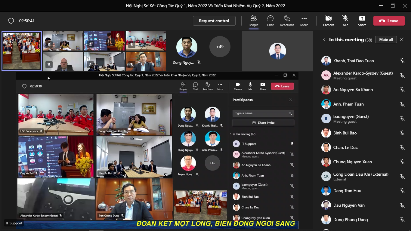Click mic icon next to Khanh, Thai Dao Tuan
This screenshot has height=231, width=411.
tap(402, 61)
